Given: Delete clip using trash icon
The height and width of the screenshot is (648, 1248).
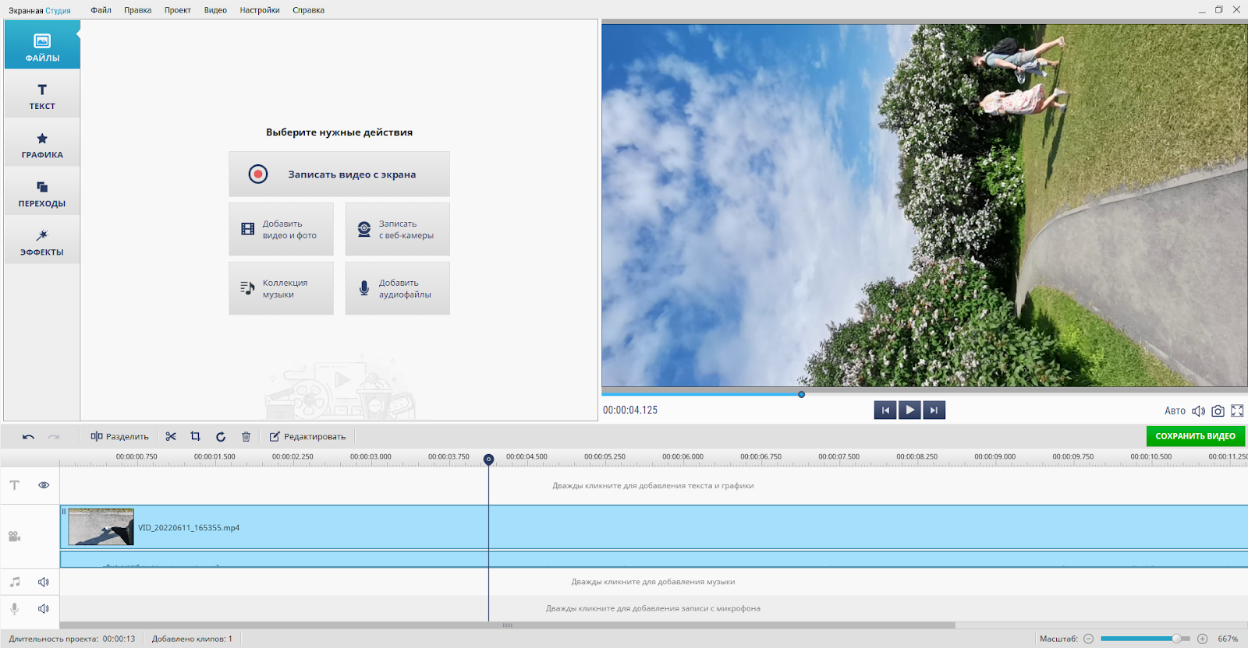Looking at the screenshot, I should point(246,436).
